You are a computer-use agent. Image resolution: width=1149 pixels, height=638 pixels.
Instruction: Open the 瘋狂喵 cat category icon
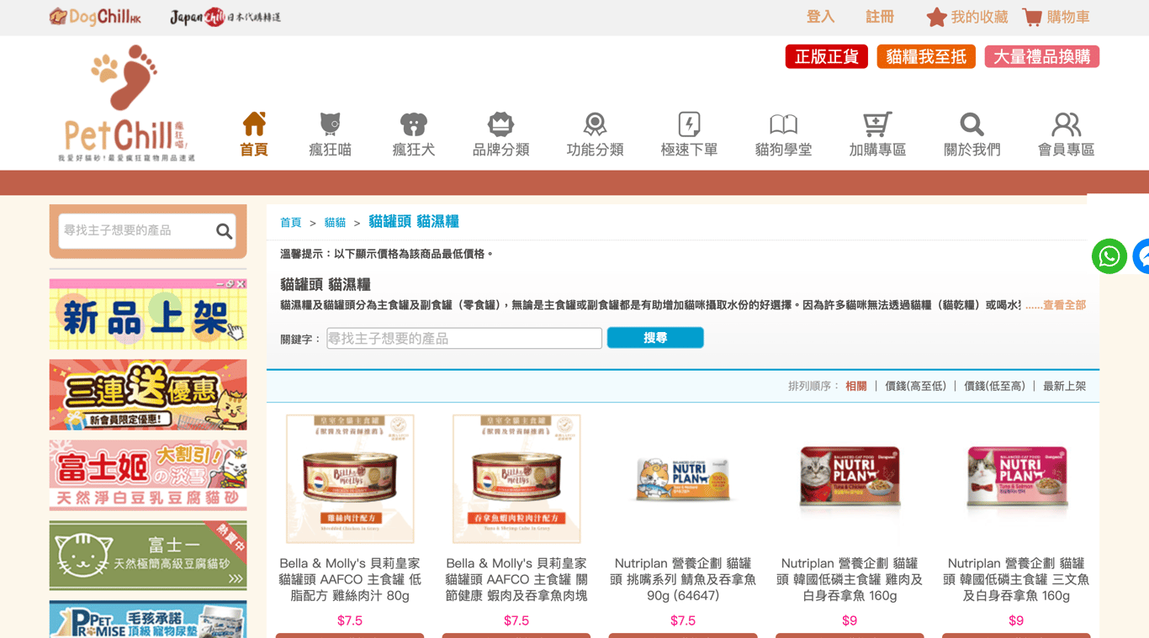click(x=331, y=124)
